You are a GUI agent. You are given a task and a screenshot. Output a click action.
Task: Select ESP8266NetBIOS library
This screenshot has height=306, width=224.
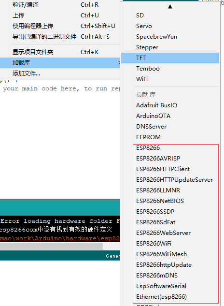coord(170,201)
